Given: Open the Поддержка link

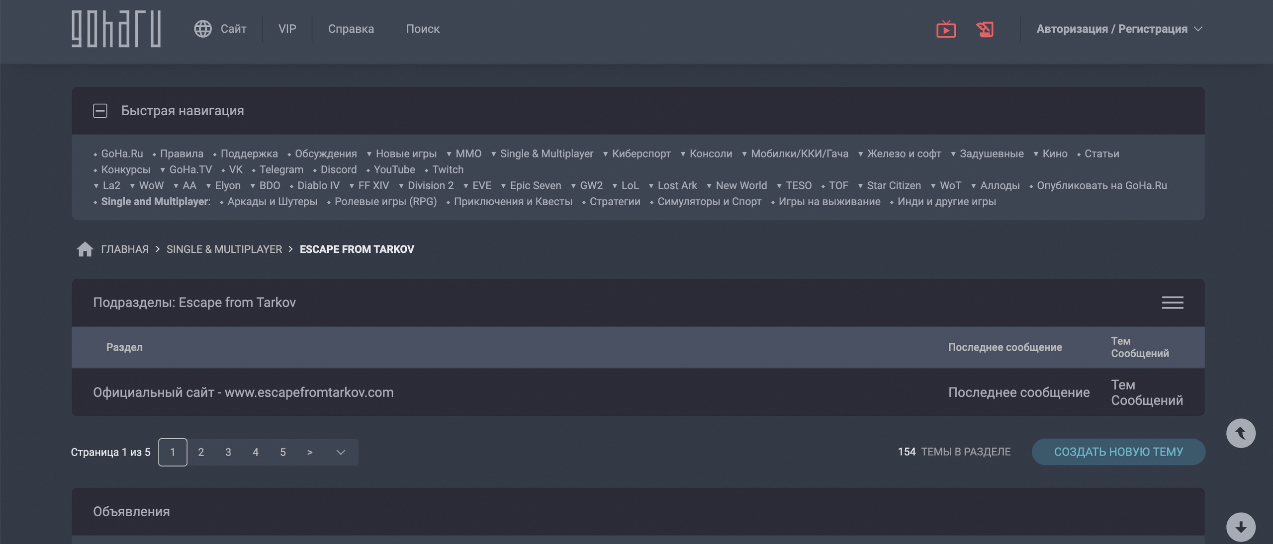Looking at the screenshot, I should pyautogui.click(x=249, y=154).
